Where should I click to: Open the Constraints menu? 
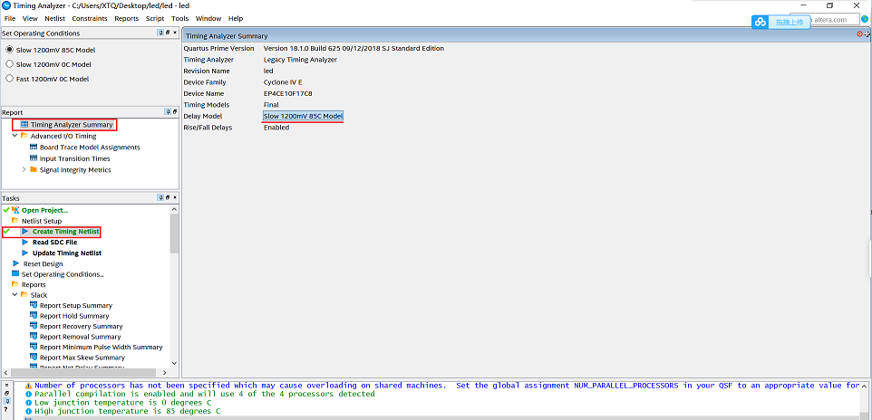point(90,18)
